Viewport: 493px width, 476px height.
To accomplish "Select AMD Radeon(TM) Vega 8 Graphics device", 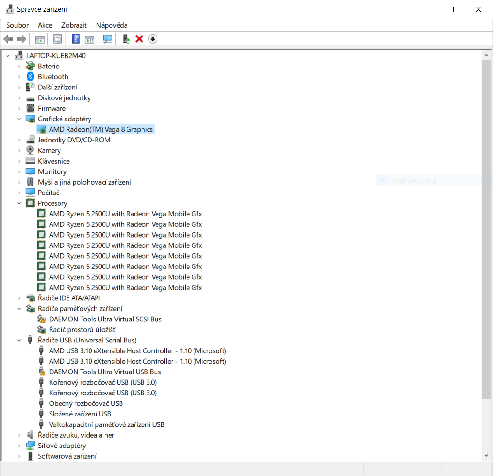I will 101,129.
